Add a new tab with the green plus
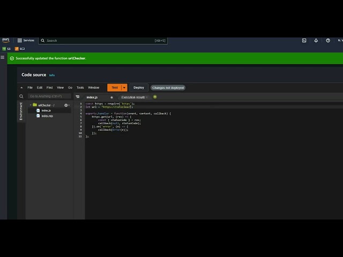 point(155,97)
